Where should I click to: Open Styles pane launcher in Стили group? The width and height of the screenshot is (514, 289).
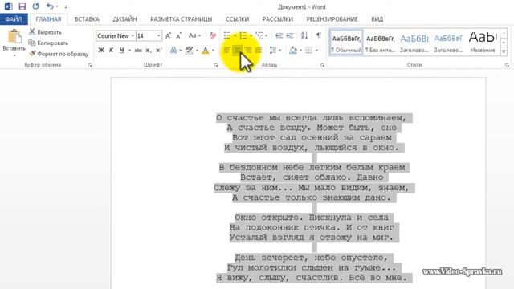(507, 65)
